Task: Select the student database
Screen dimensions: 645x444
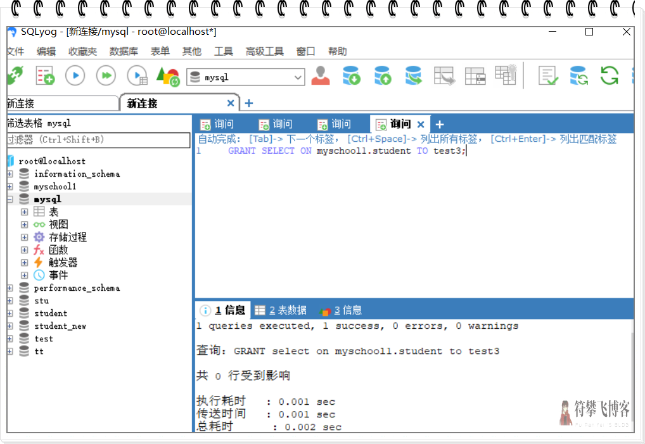Action: click(x=51, y=314)
